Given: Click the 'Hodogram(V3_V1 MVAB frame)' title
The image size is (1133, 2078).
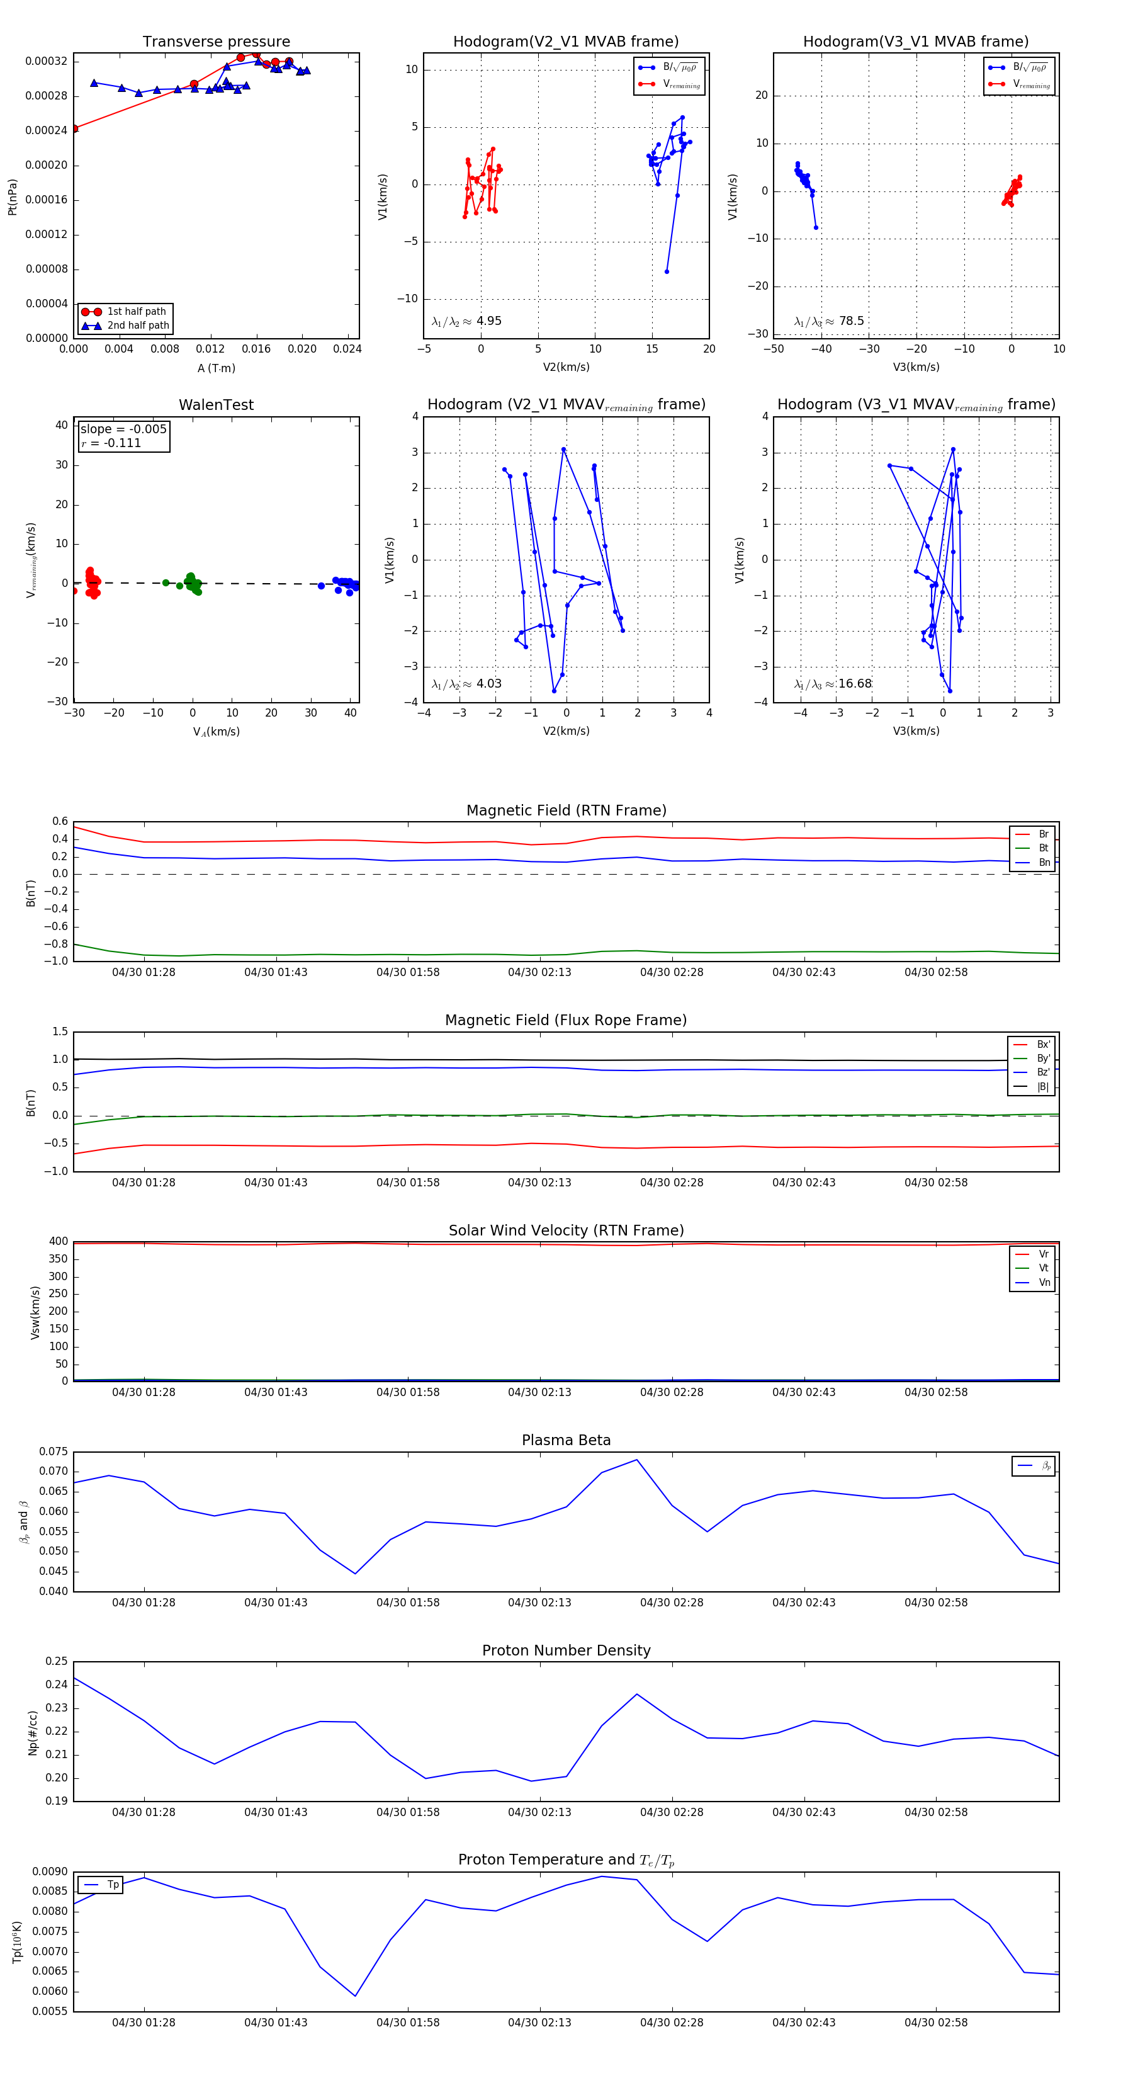Looking at the screenshot, I should (916, 41).
